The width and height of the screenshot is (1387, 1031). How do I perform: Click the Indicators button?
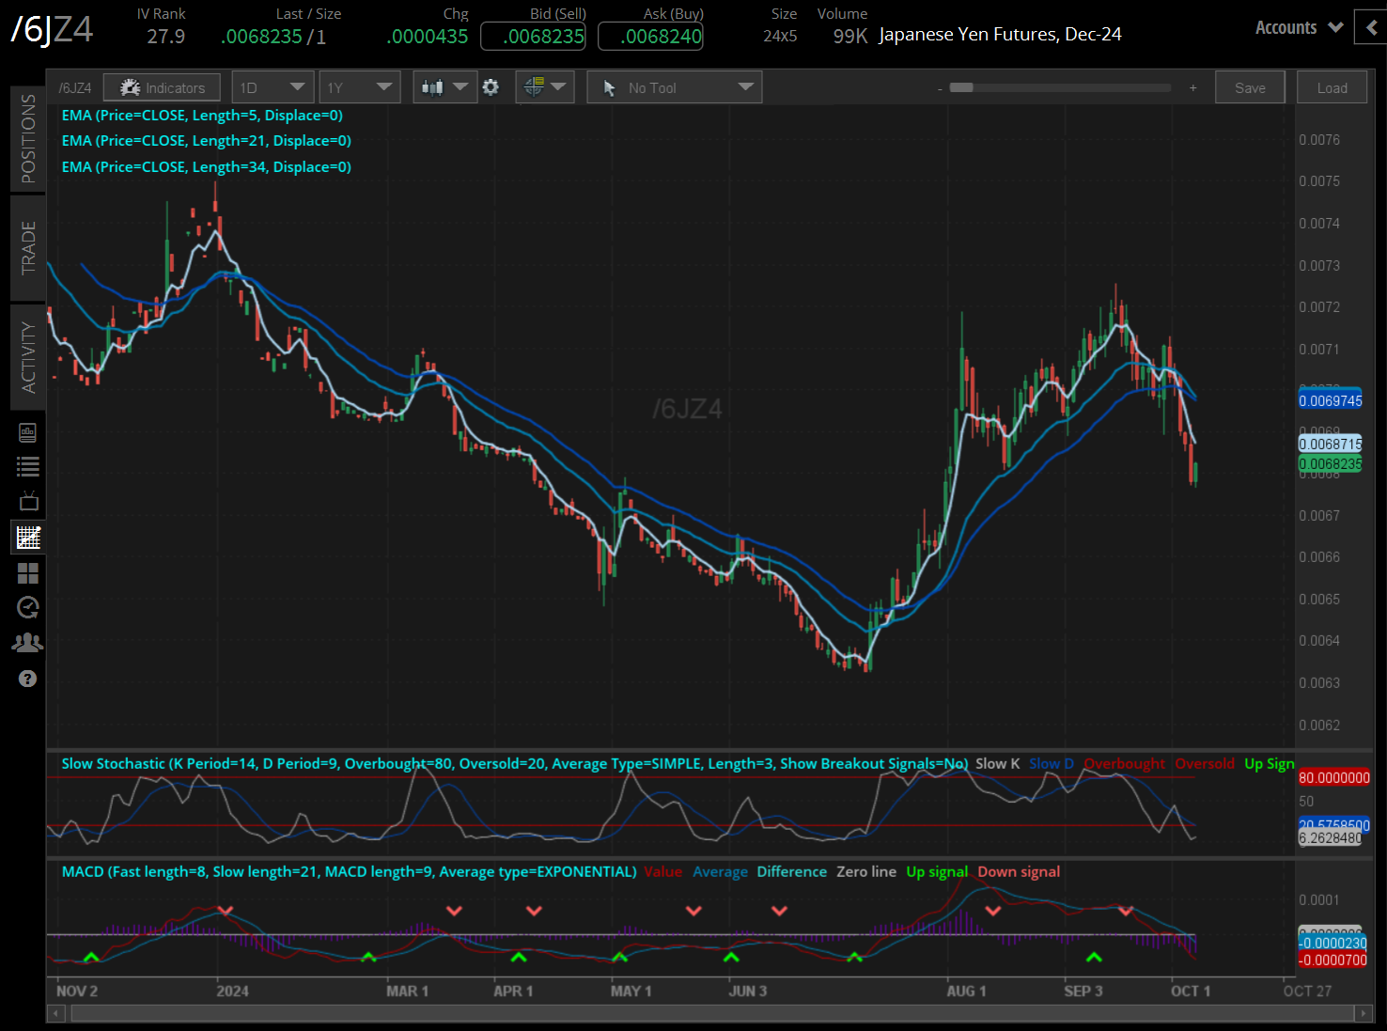(x=162, y=87)
